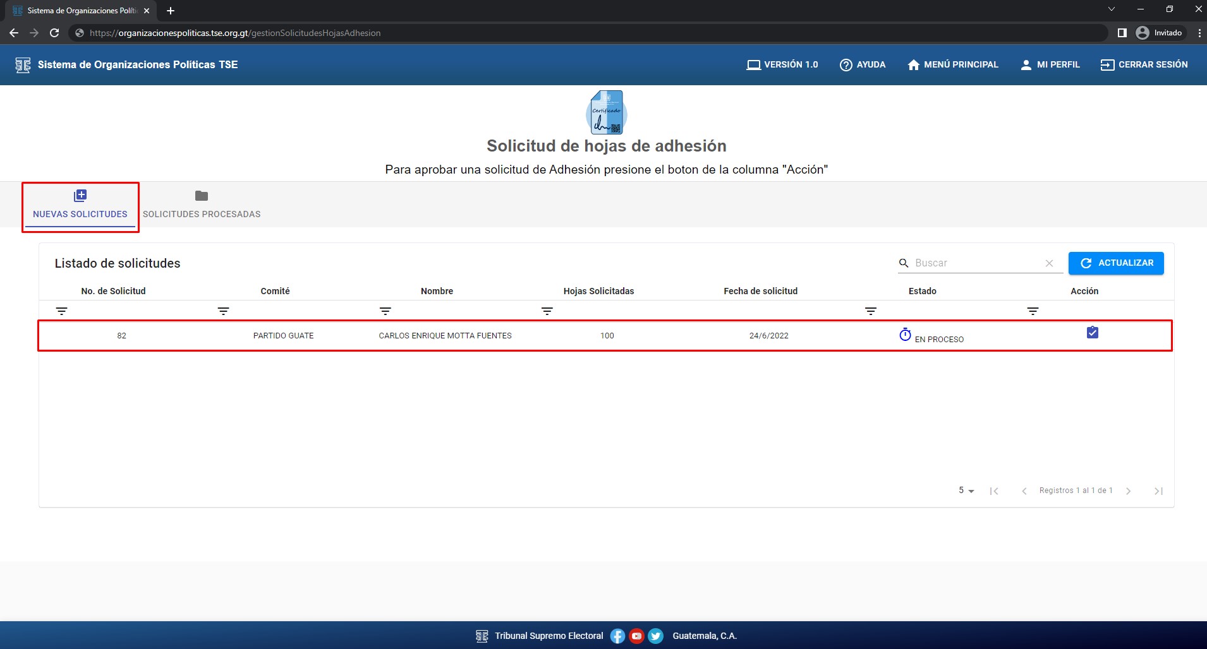Click the NUEVAS SOLICITUDES tab icon

point(80,195)
